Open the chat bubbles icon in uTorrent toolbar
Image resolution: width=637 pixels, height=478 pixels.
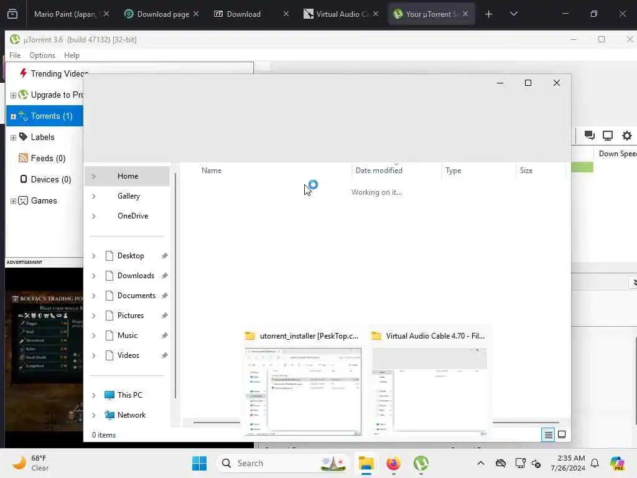589,135
